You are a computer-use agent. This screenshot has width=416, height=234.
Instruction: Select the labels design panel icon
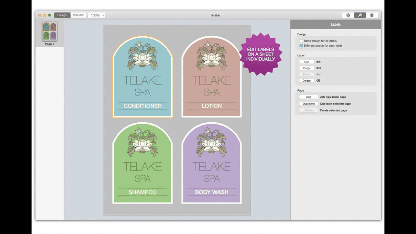(x=360, y=15)
